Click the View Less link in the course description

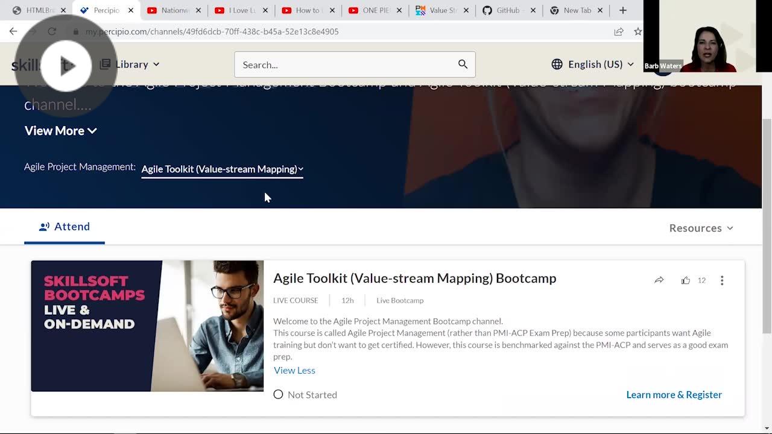click(x=294, y=370)
